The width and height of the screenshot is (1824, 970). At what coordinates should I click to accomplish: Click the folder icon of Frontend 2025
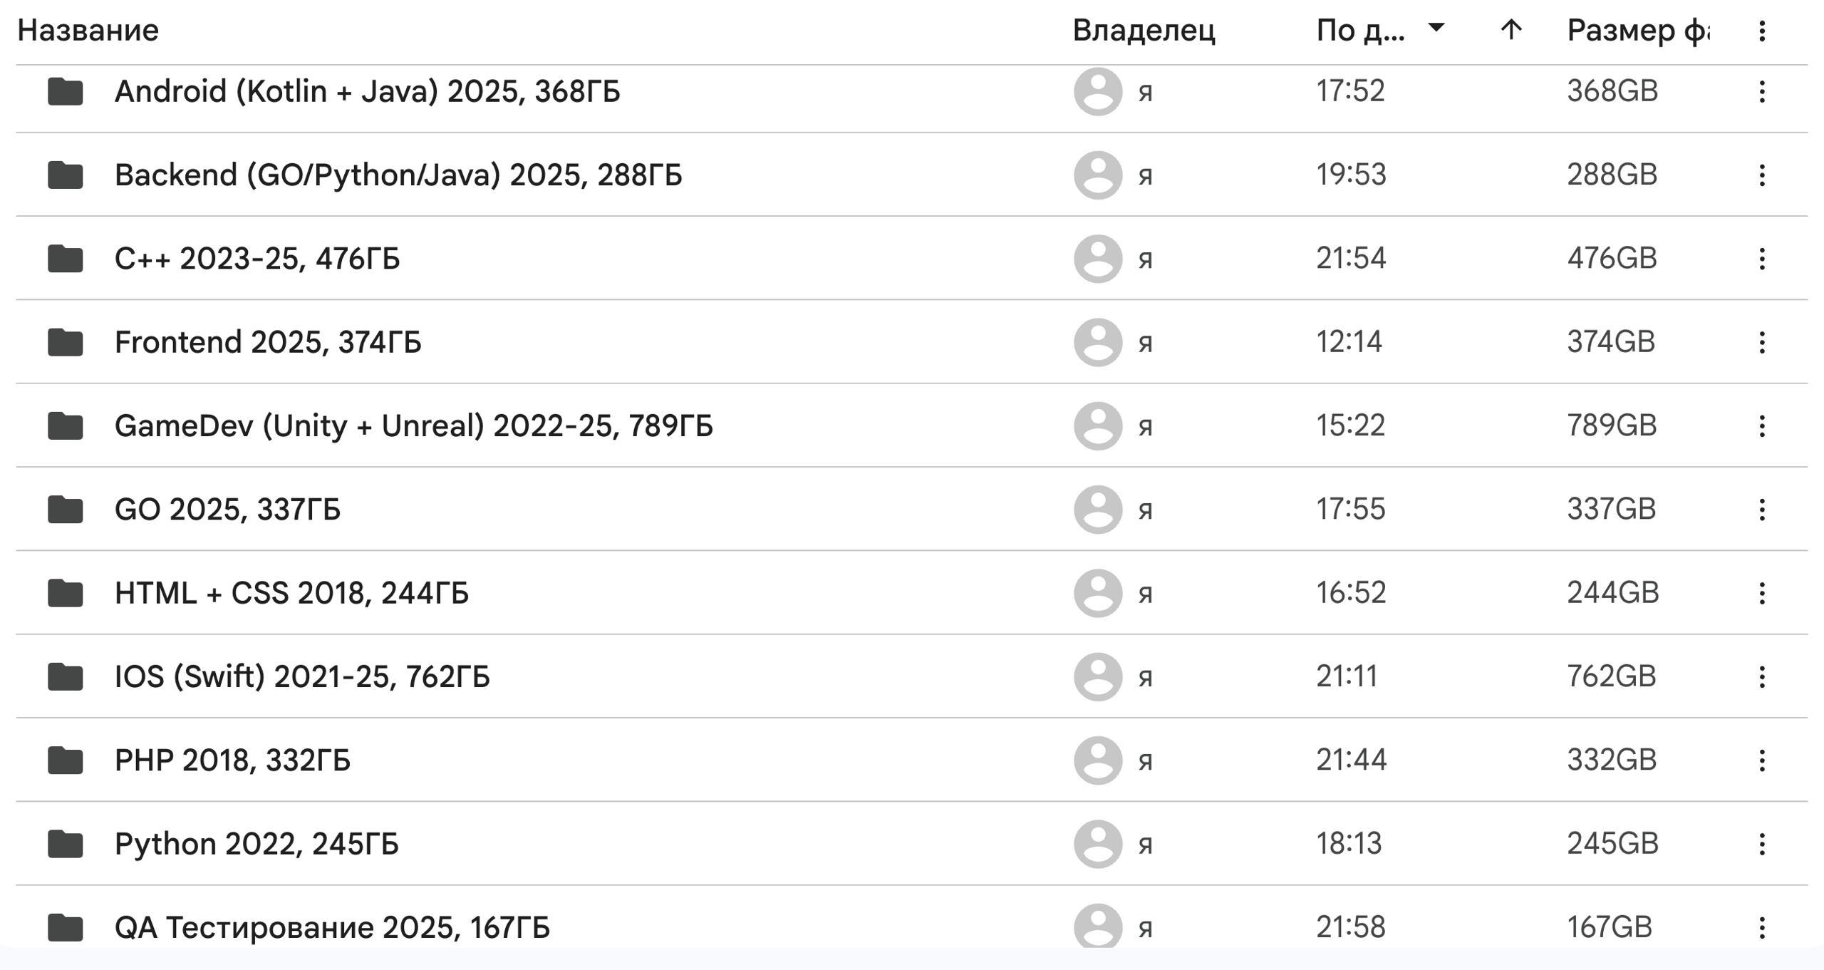coord(65,342)
